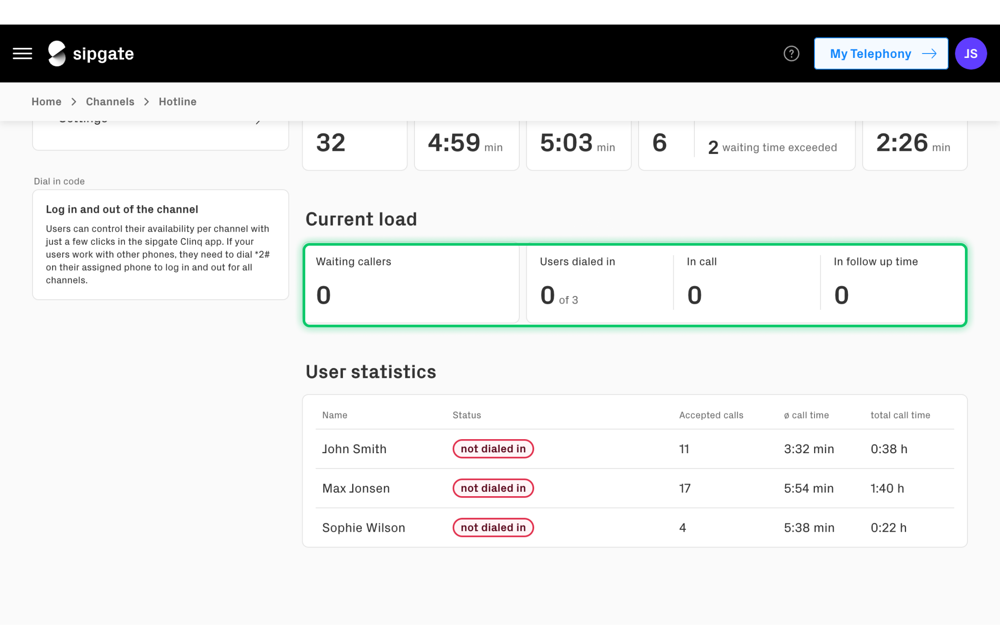Click the first breadcrumb chevron separator
The image size is (1000, 630).
[x=74, y=102]
